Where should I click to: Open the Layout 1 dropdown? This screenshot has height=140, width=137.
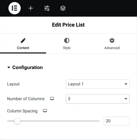tap(98, 84)
